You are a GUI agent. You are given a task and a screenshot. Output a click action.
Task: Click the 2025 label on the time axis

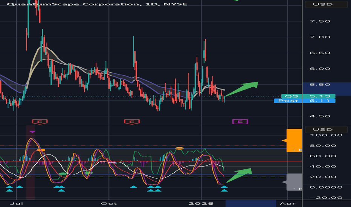(201, 203)
